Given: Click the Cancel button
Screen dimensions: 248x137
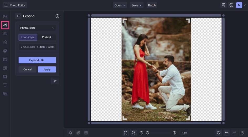Looking at the screenshot, I should [28, 69].
